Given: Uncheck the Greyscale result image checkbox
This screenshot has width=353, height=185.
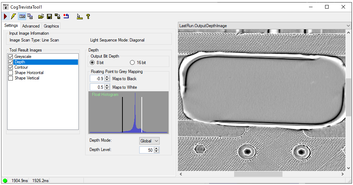Looking at the screenshot, I should click(x=10, y=57).
